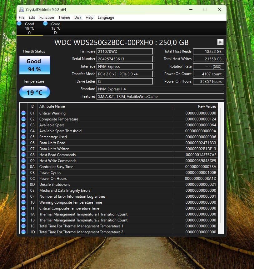Click the Standard field showing NVM Express 1.4
Viewport: 254px width, 269px height.
coord(160,89)
